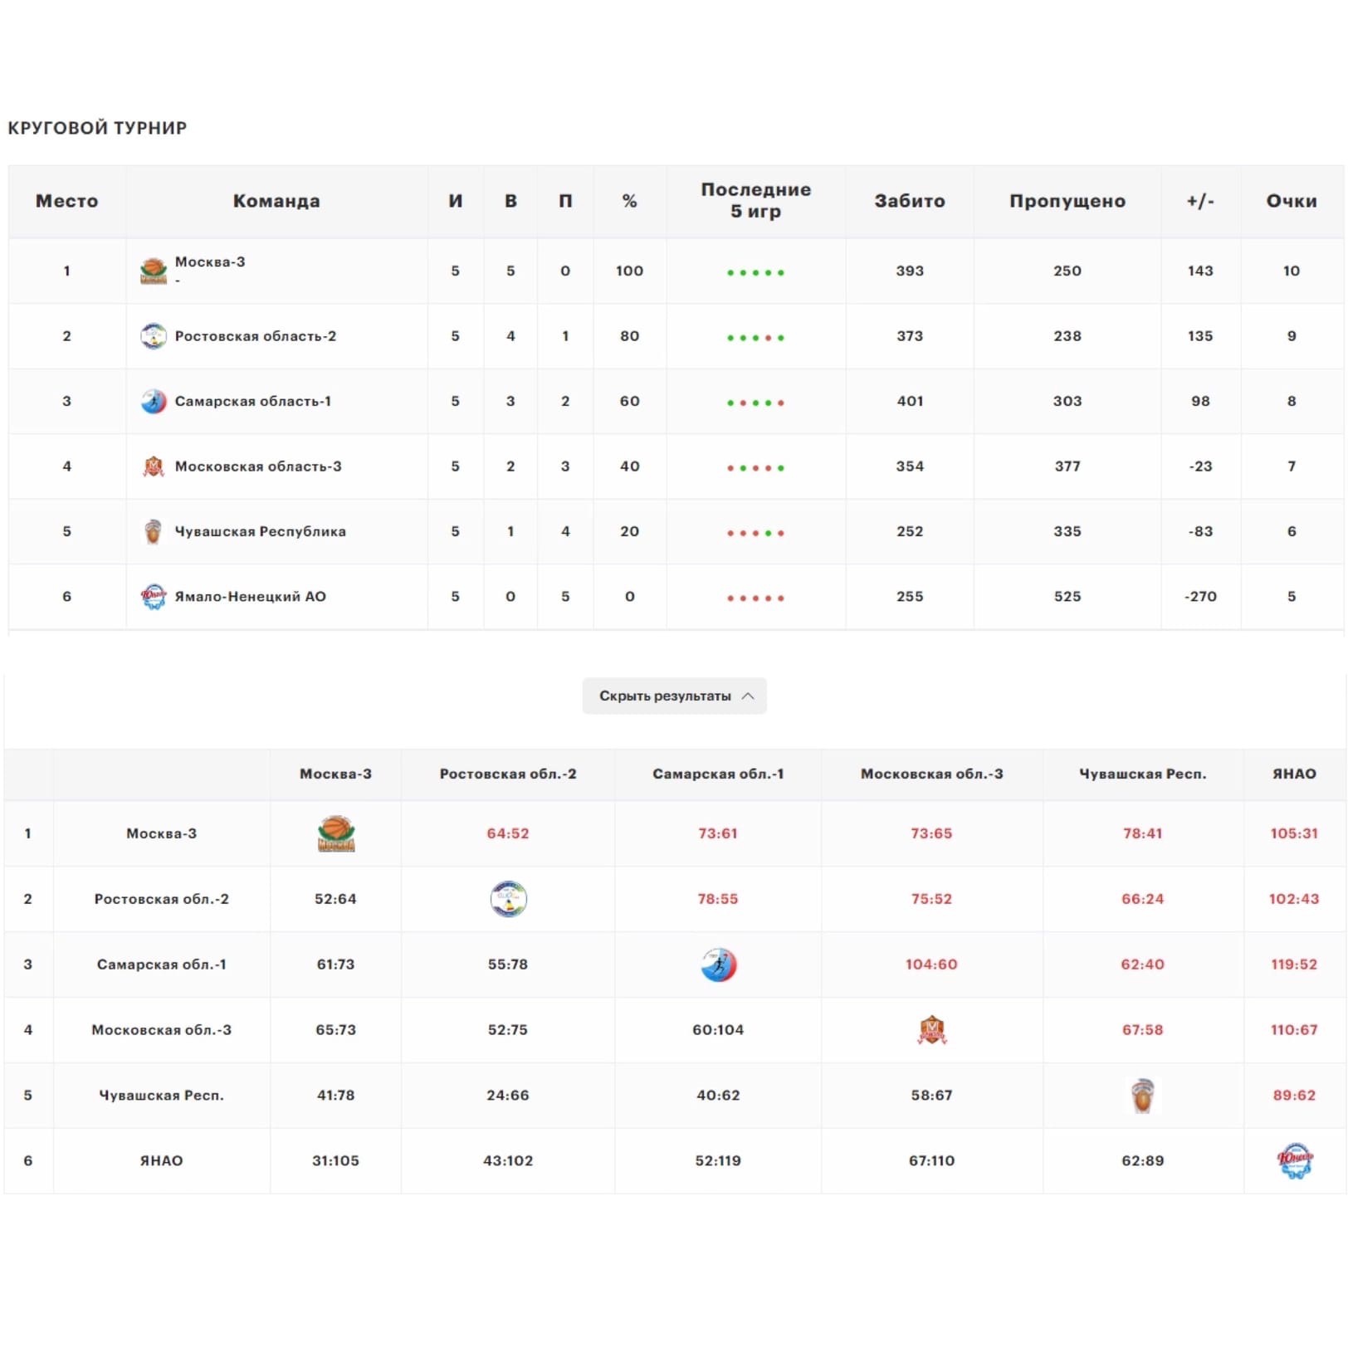Click last-five-games dots for Москва-3
Viewport: 1348px width, 1348px height.
pyautogui.click(x=755, y=272)
